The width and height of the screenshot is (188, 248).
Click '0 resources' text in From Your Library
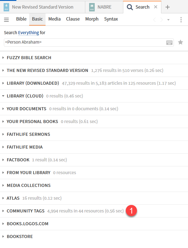(64, 172)
